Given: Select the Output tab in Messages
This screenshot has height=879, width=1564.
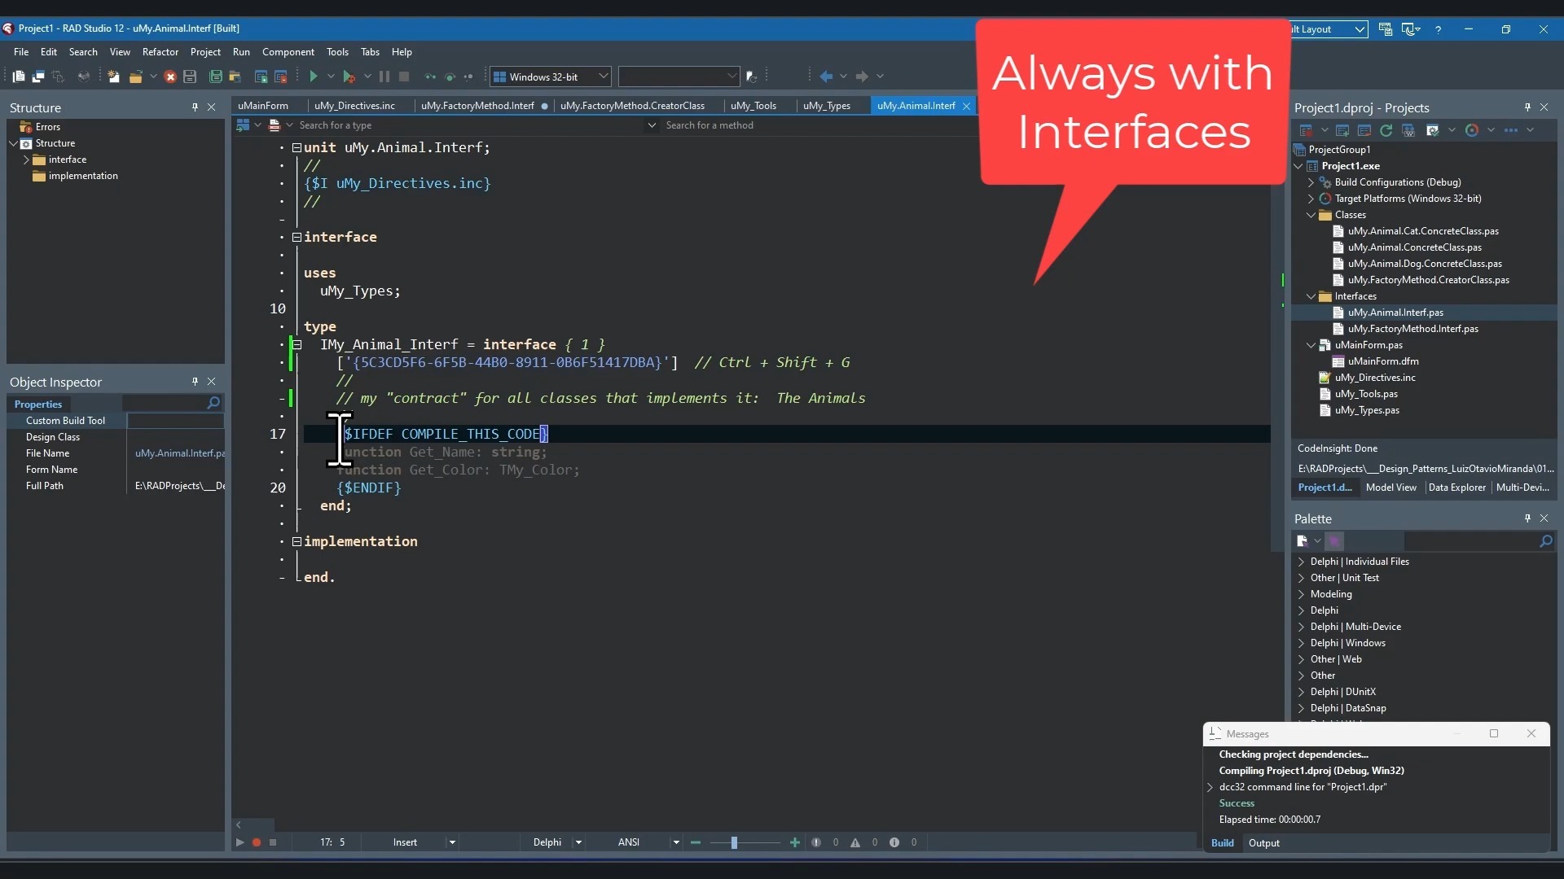Looking at the screenshot, I should pos(1263,843).
